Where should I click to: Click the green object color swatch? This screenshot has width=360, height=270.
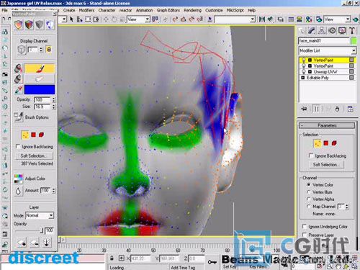354,41
